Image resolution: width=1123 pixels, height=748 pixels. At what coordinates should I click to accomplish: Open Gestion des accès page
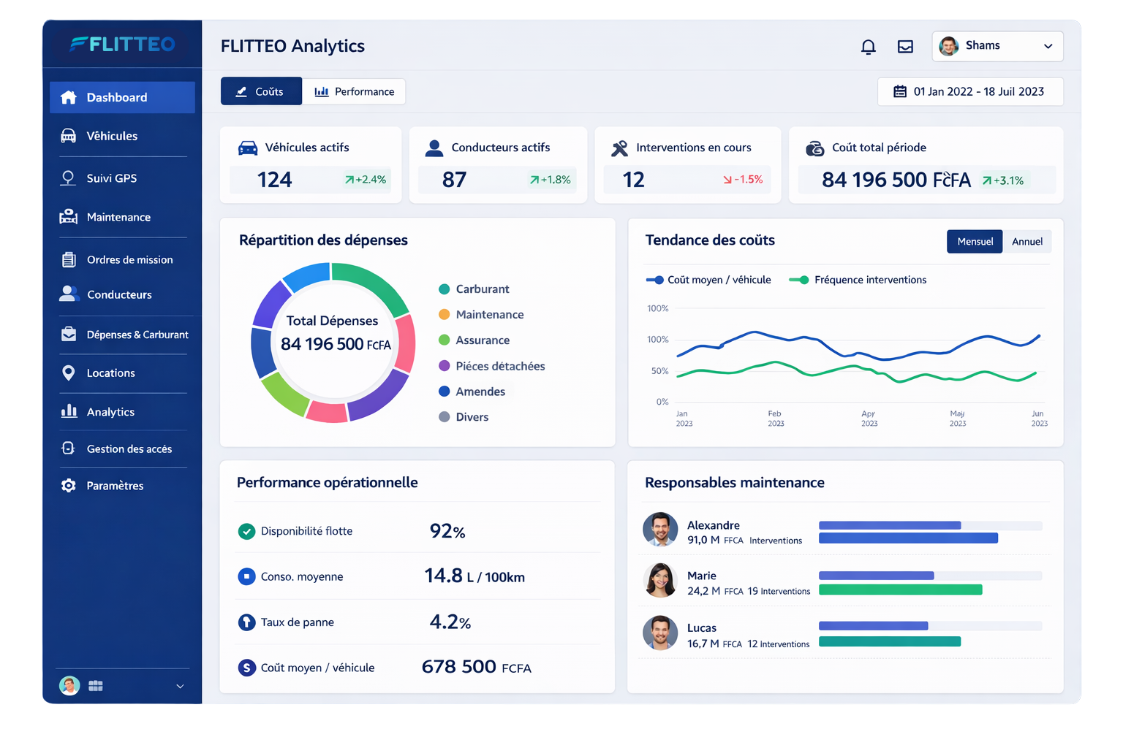(122, 449)
